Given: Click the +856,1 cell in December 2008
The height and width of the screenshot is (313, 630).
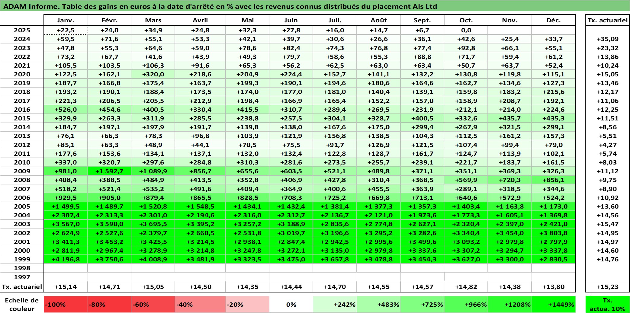Looking at the screenshot, I should [x=554, y=180].
